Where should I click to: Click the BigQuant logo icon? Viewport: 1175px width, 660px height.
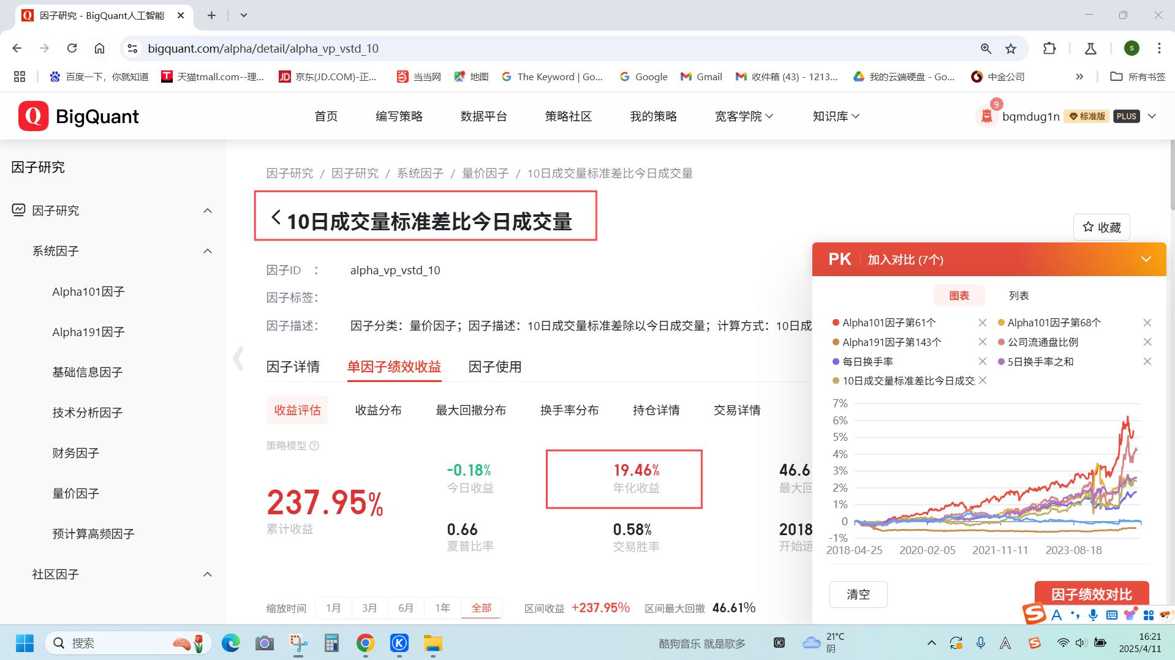click(34, 116)
